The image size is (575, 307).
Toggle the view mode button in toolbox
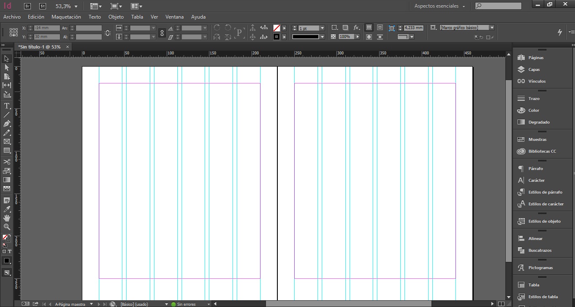pos(7,273)
